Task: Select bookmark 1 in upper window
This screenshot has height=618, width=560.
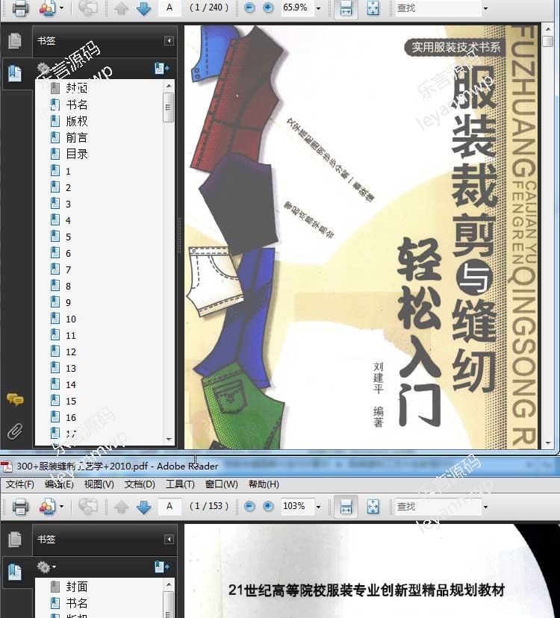Action: point(68,172)
